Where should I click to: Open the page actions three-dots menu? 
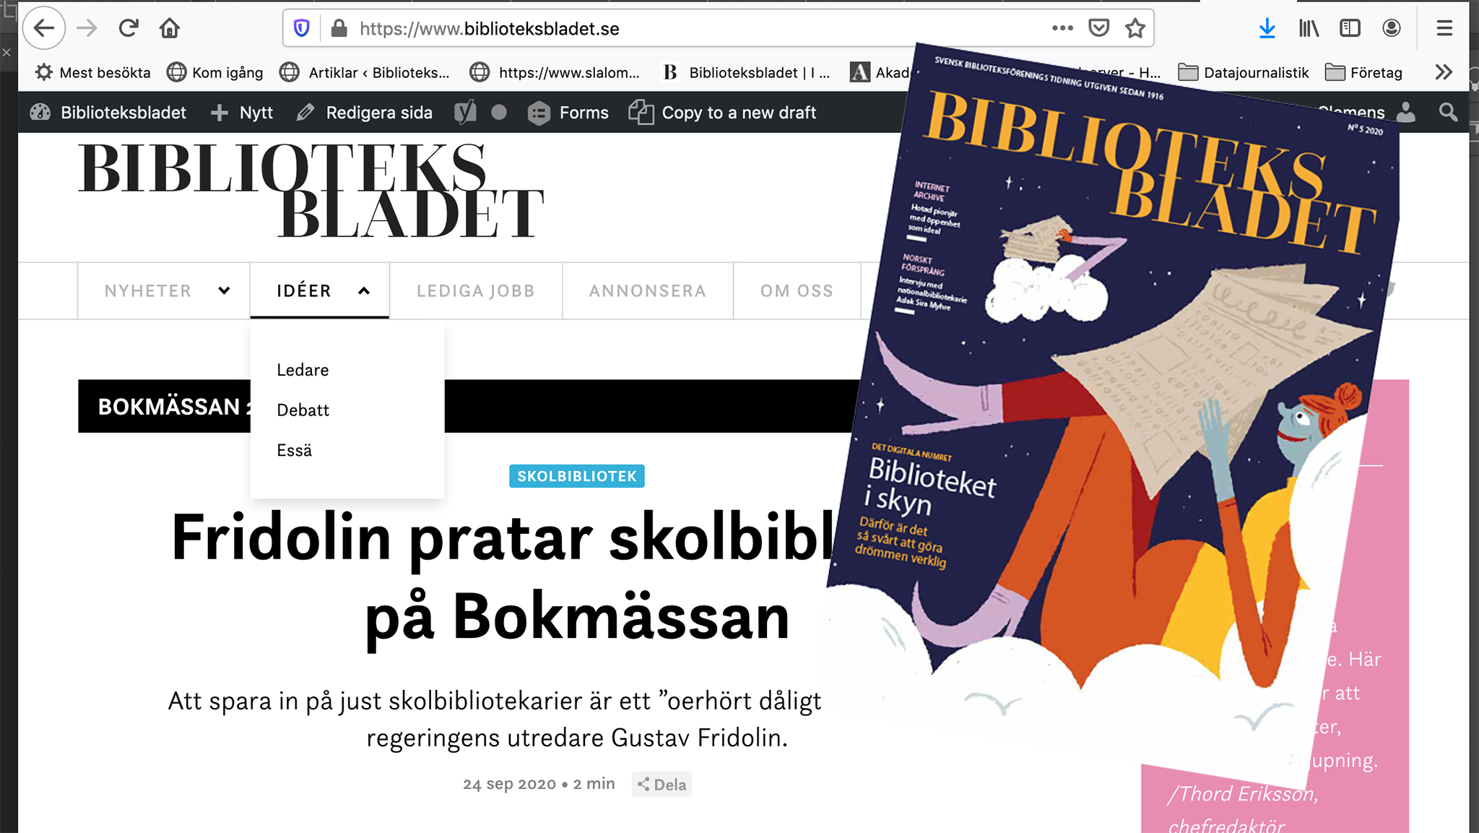1062,28
